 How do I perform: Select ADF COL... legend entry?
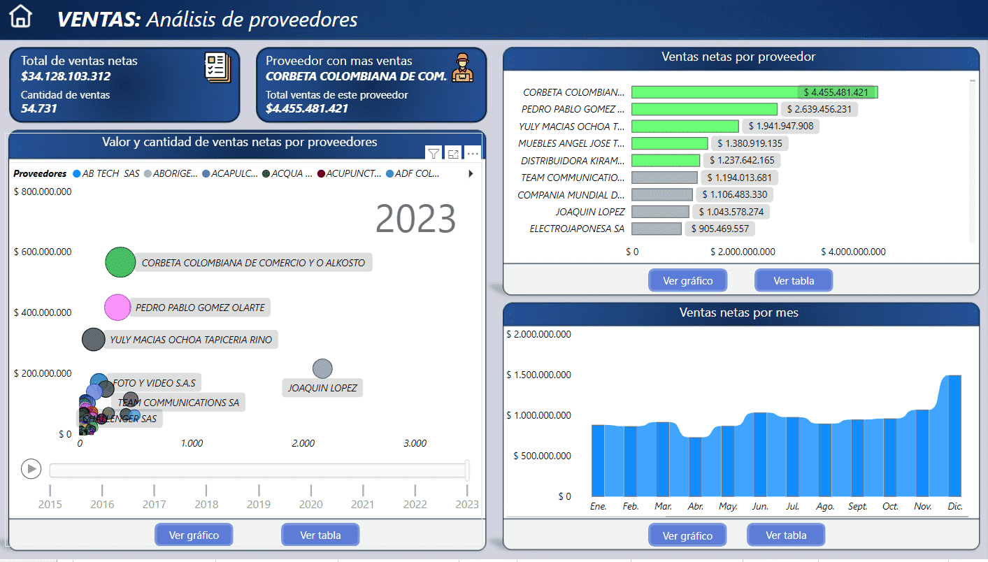413,173
